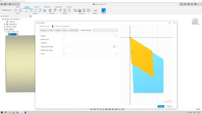Select the first turning profile tool icon
The image size is (202, 114).
(x=26, y=10)
